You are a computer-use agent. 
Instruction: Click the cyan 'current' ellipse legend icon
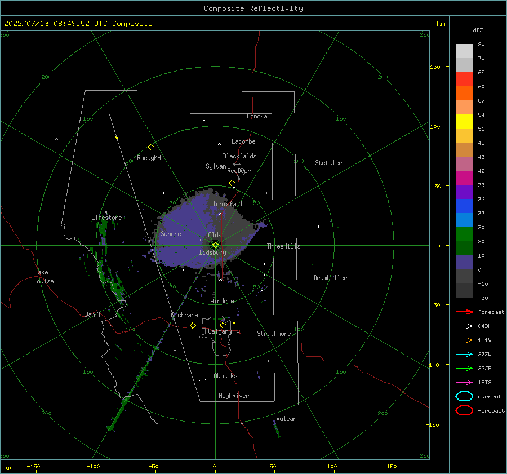click(464, 396)
